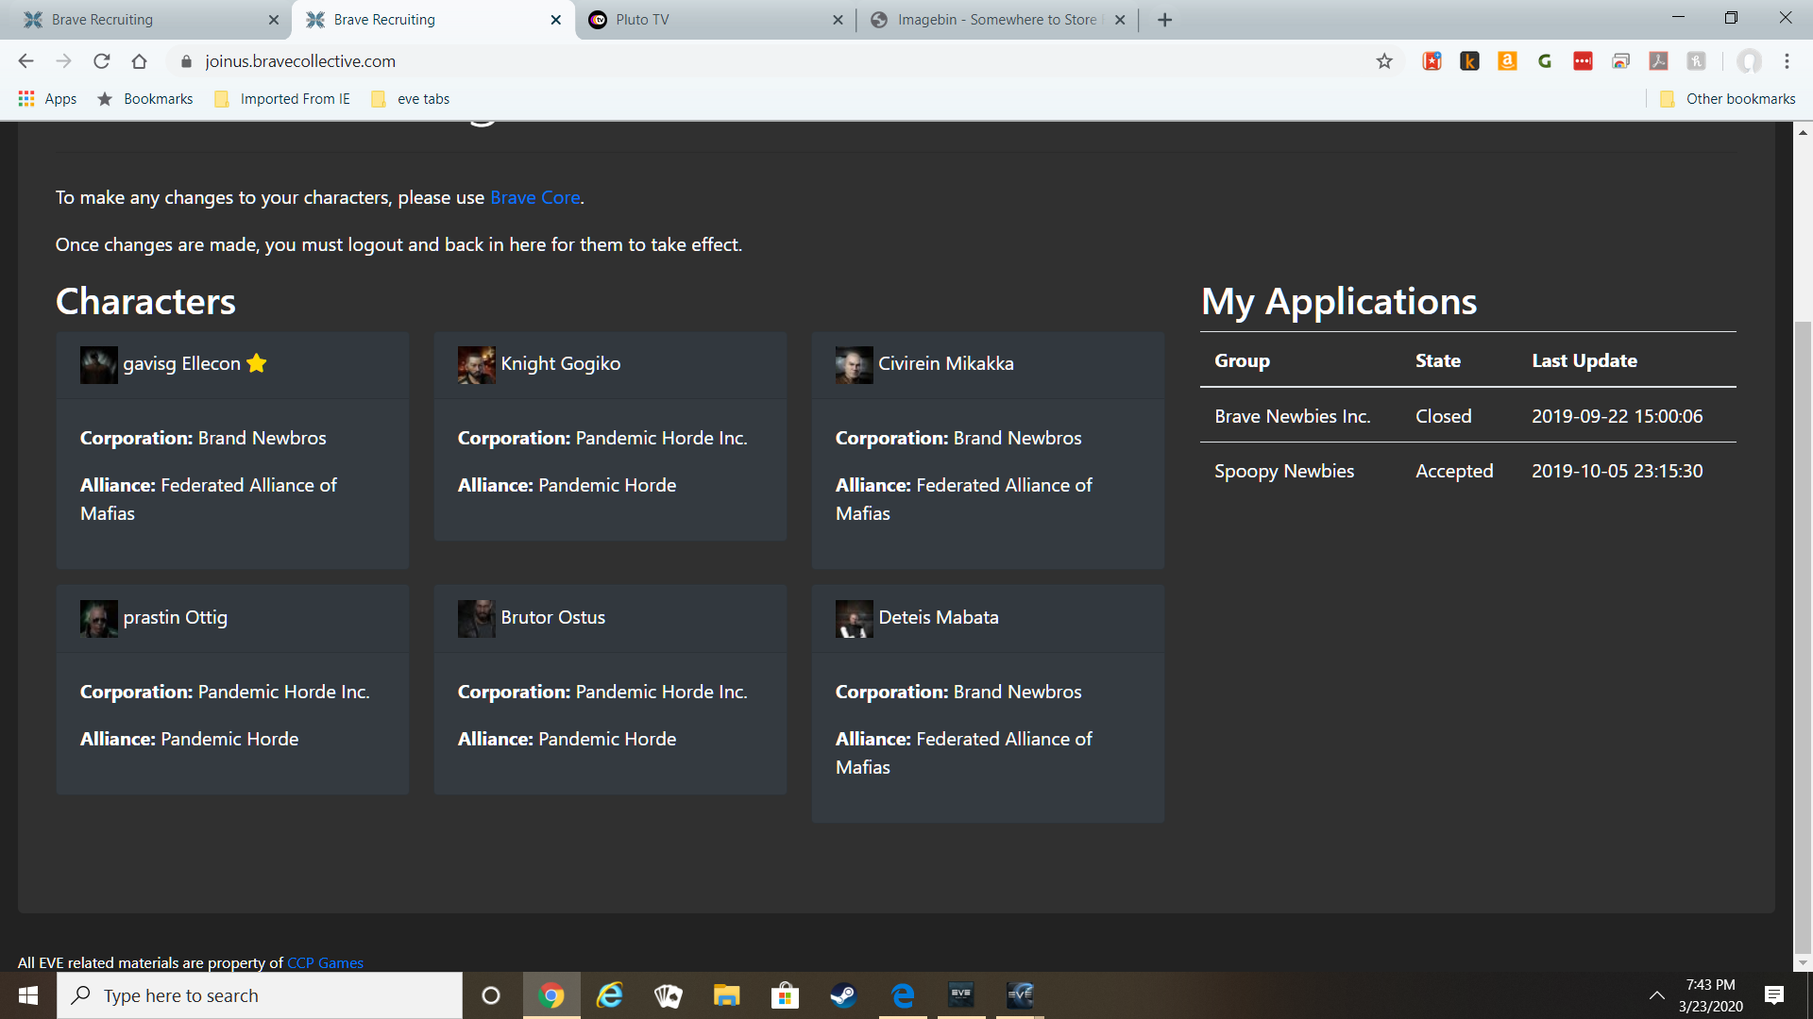The image size is (1813, 1019).
Task: Open the Bookmarks bar item
Action: point(144,99)
